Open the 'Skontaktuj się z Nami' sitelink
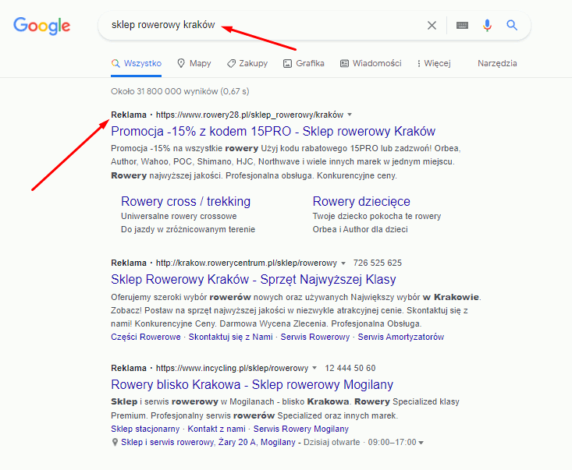 (x=230, y=337)
